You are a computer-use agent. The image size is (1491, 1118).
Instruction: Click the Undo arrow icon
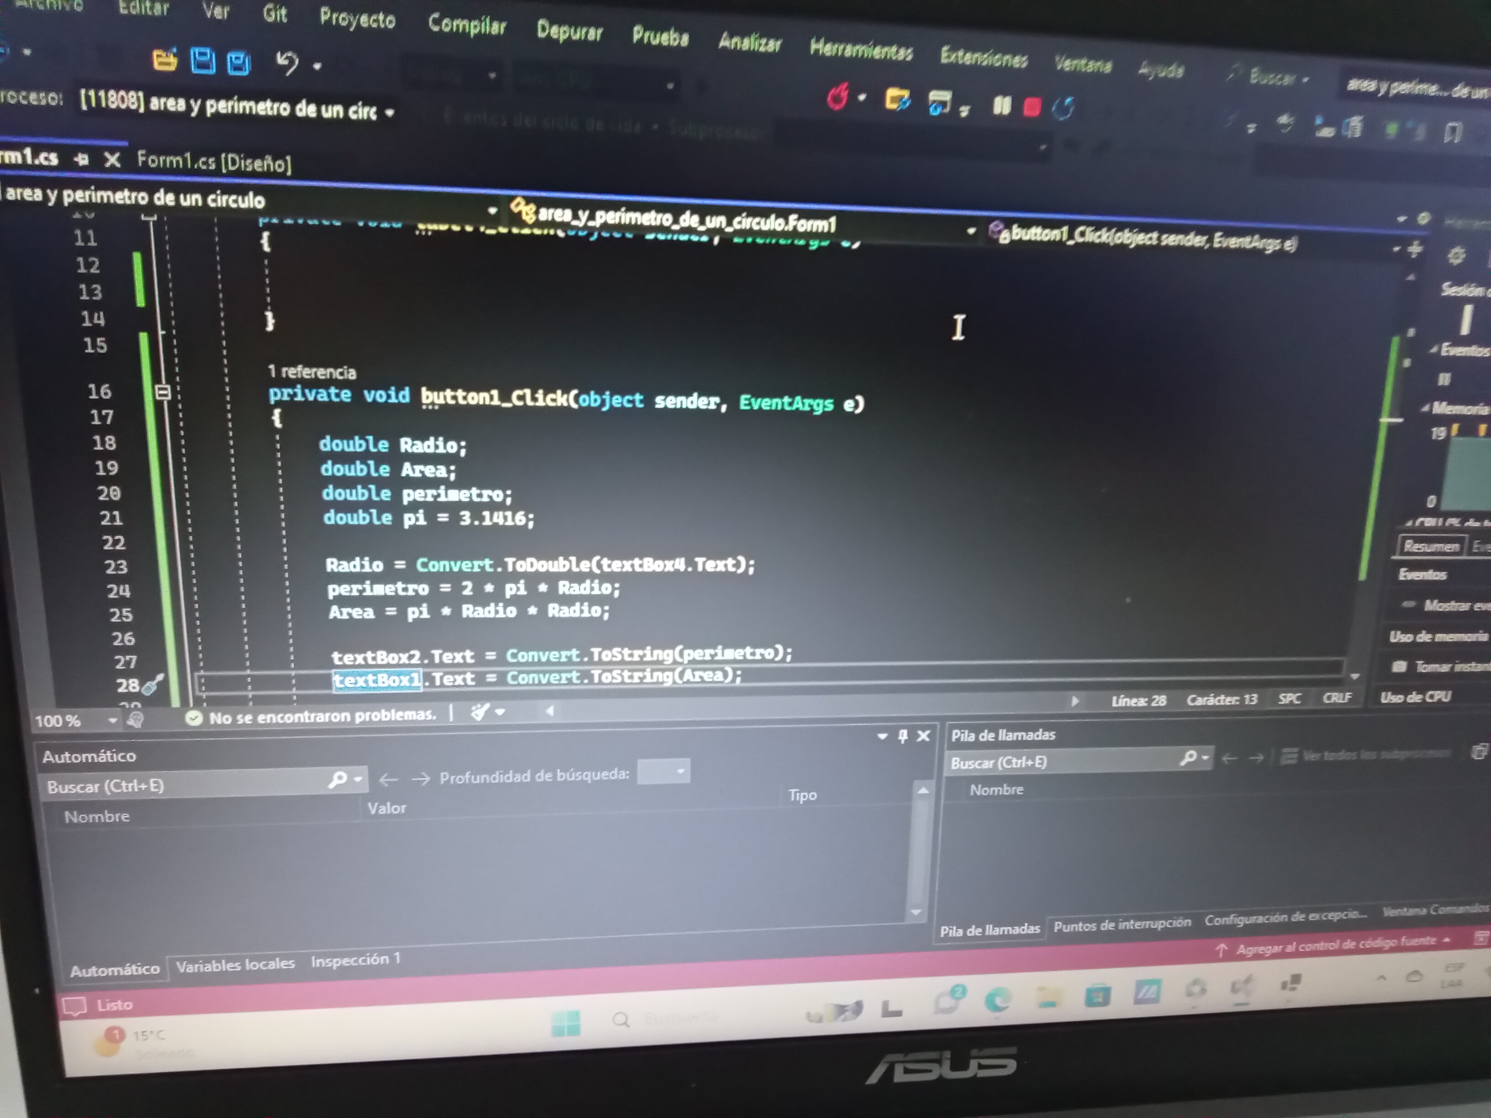tap(287, 63)
